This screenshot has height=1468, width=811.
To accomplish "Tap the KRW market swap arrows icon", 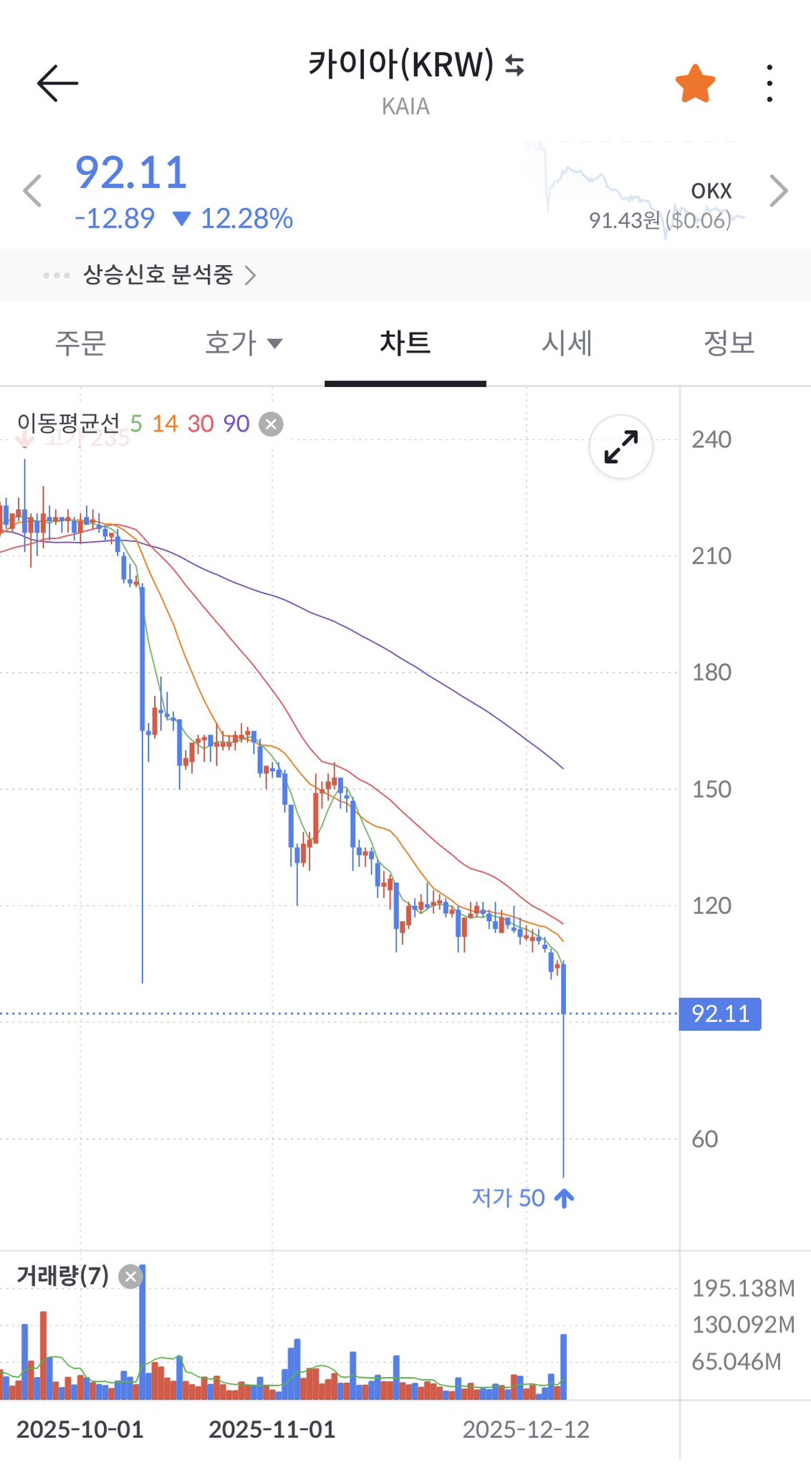I will pyautogui.click(x=514, y=65).
